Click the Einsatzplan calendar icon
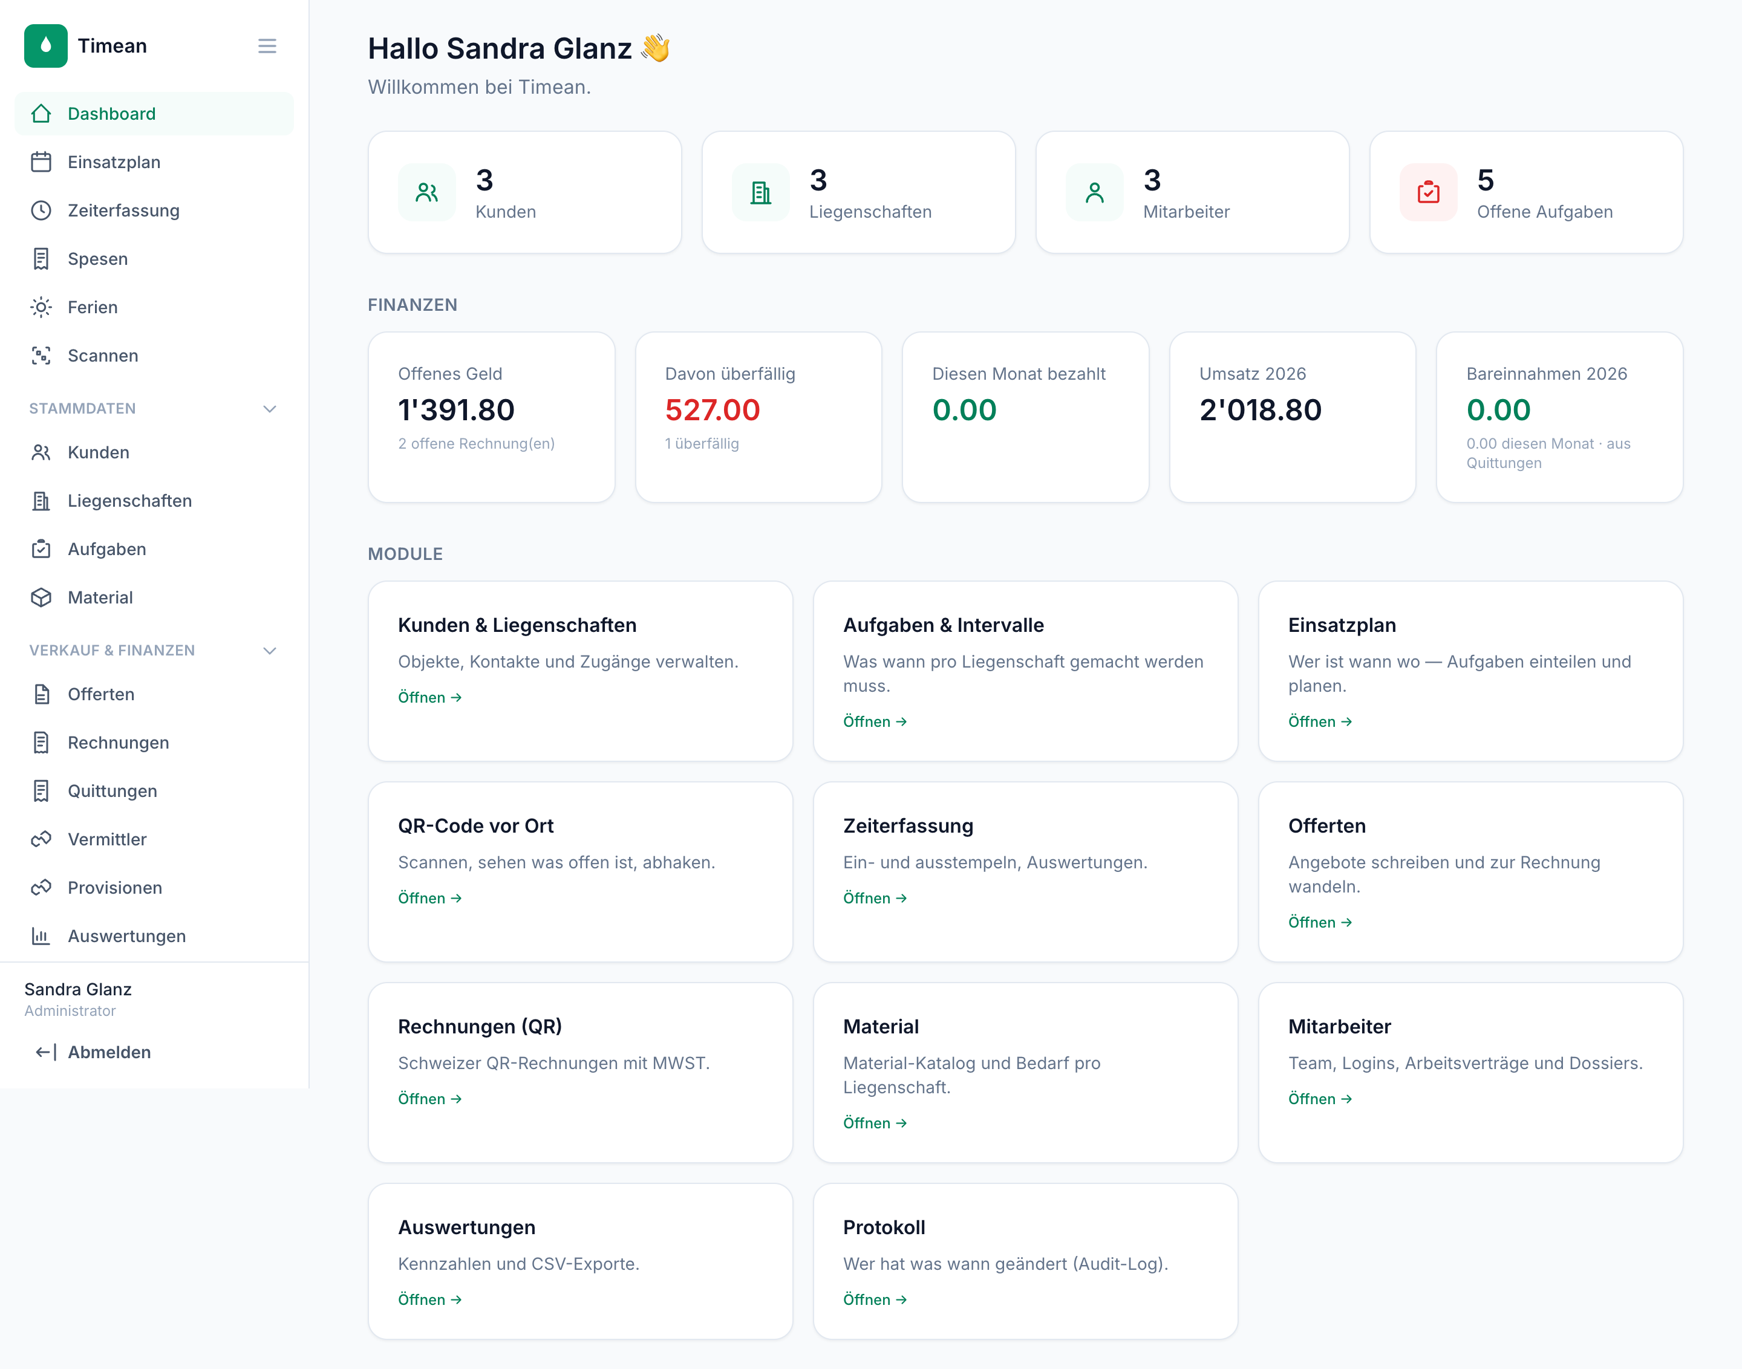 click(x=41, y=162)
